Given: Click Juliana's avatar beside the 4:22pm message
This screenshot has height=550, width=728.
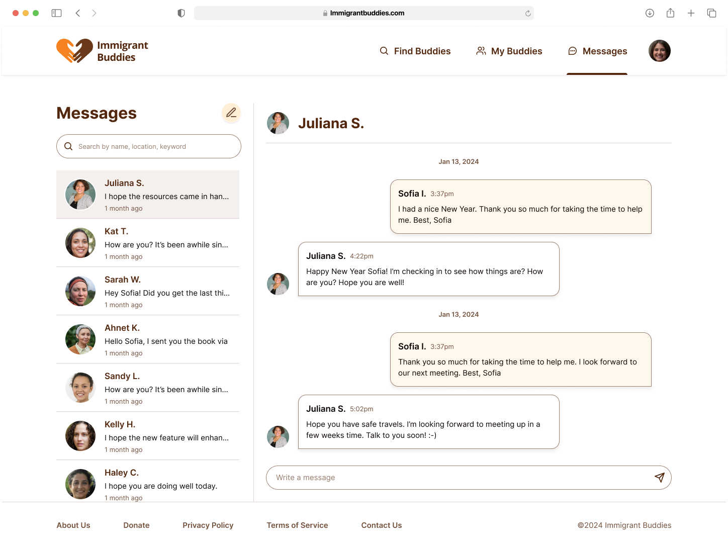Looking at the screenshot, I should click(278, 284).
